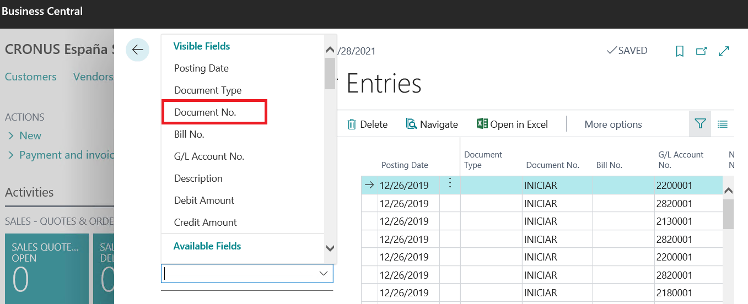This screenshot has height=304, width=748.
Task: Toggle the filter pane funnel icon
Action: (x=700, y=124)
